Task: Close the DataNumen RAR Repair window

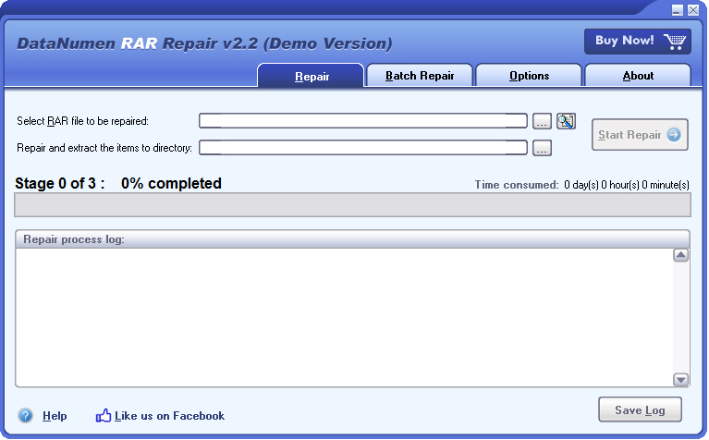Action: 693,10
